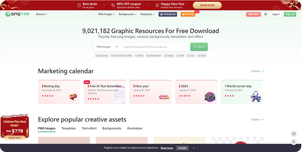This screenshot has height=152, width=304.
Task: Click the Happy New Year sticker image
Action: pyautogui.click(x=164, y=97)
